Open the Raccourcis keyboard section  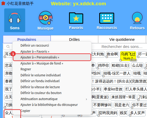(x=107, y=21)
